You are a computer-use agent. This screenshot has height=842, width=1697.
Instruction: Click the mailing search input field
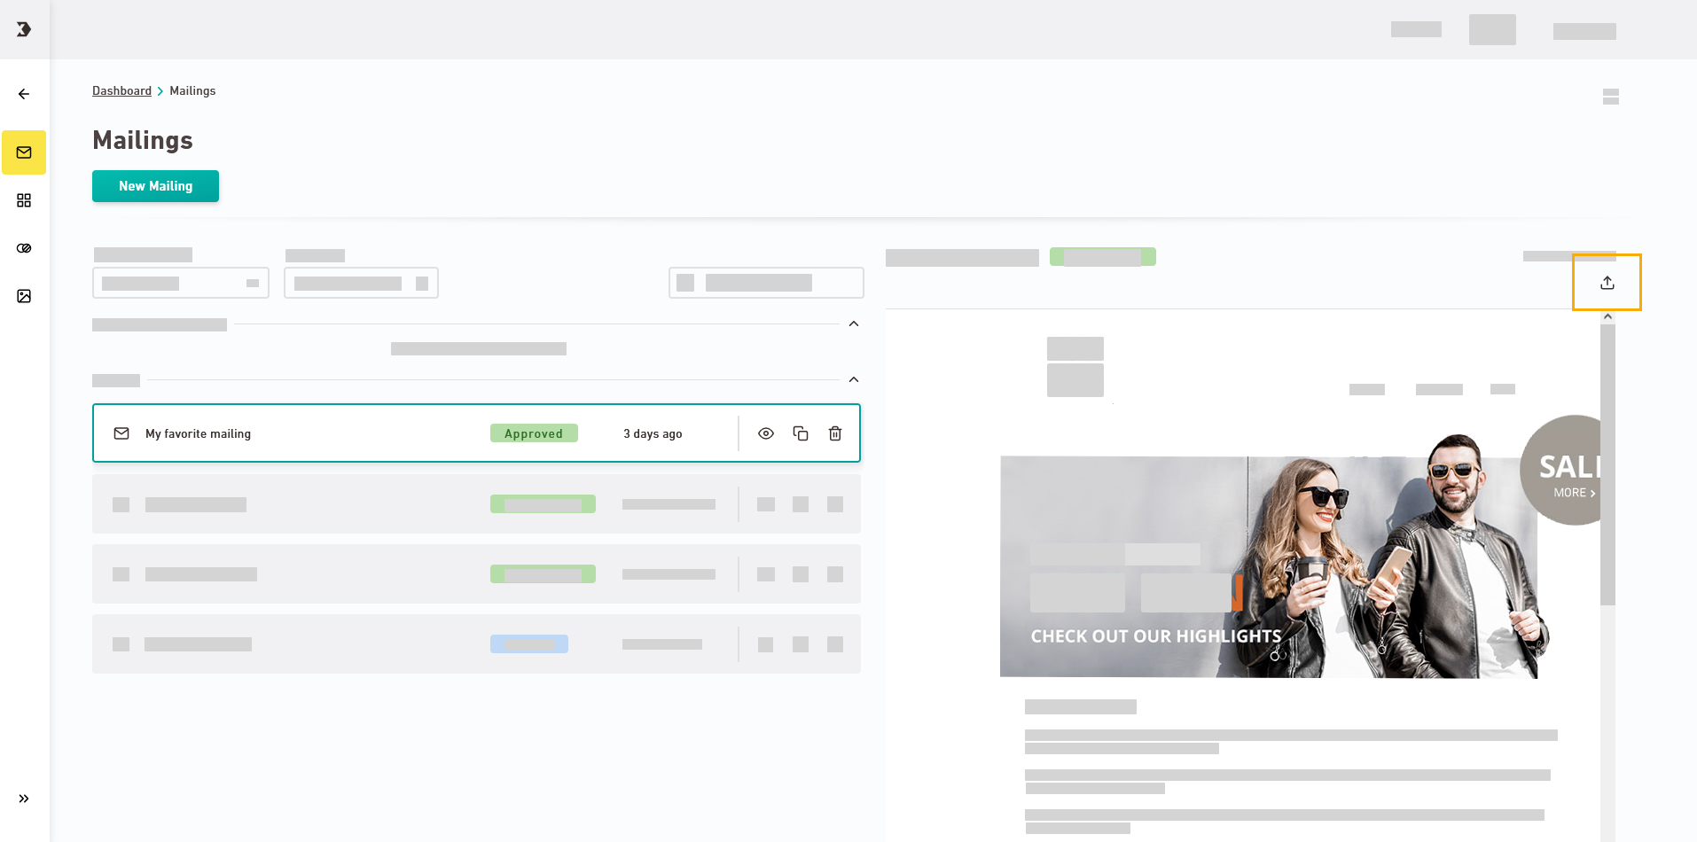766,283
